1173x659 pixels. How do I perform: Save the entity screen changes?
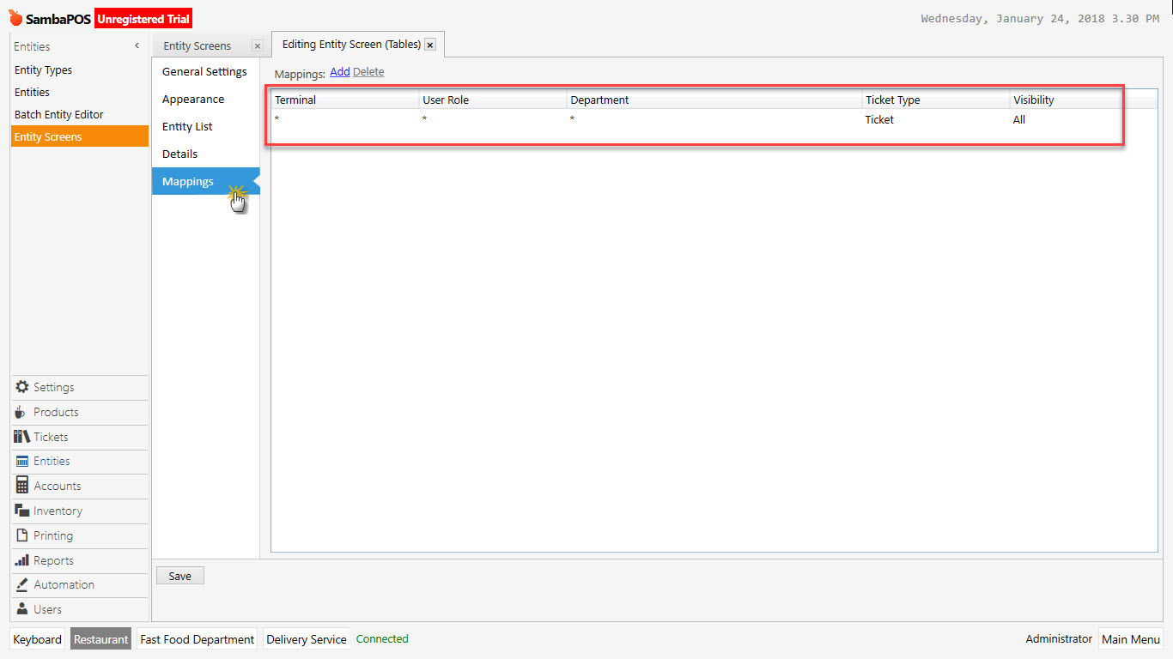pos(179,575)
